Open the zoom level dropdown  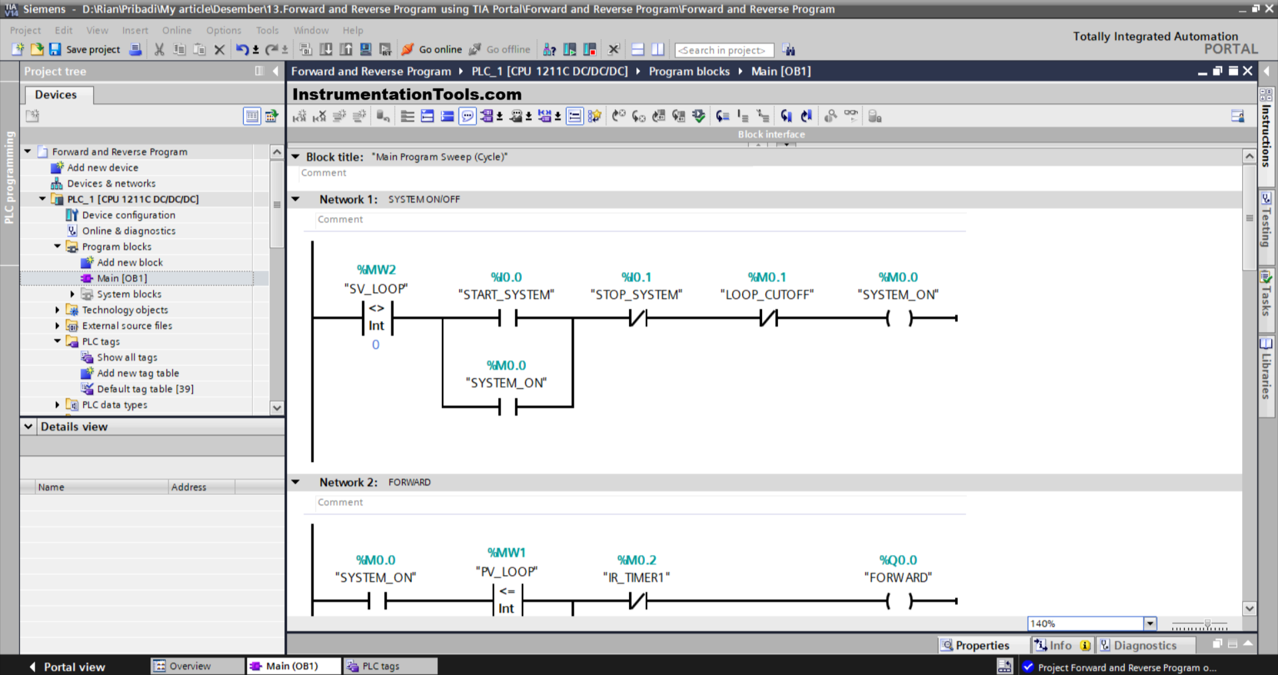coord(1150,624)
